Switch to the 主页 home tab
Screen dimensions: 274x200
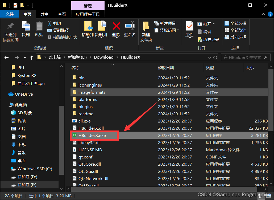coord(27,14)
